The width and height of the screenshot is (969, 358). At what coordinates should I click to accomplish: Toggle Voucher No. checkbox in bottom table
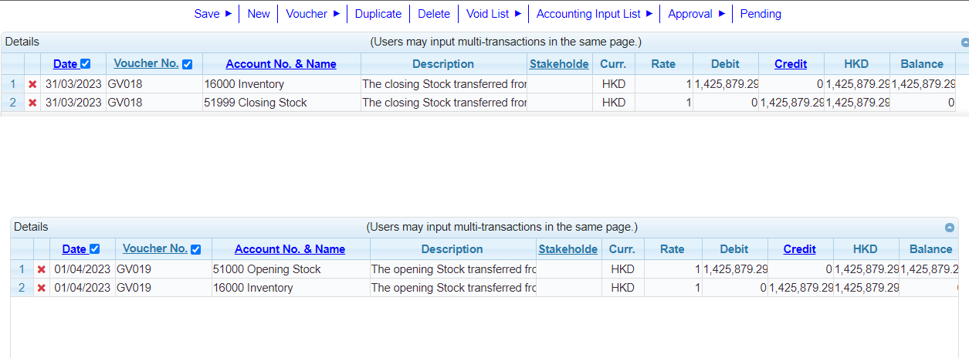coord(196,249)
